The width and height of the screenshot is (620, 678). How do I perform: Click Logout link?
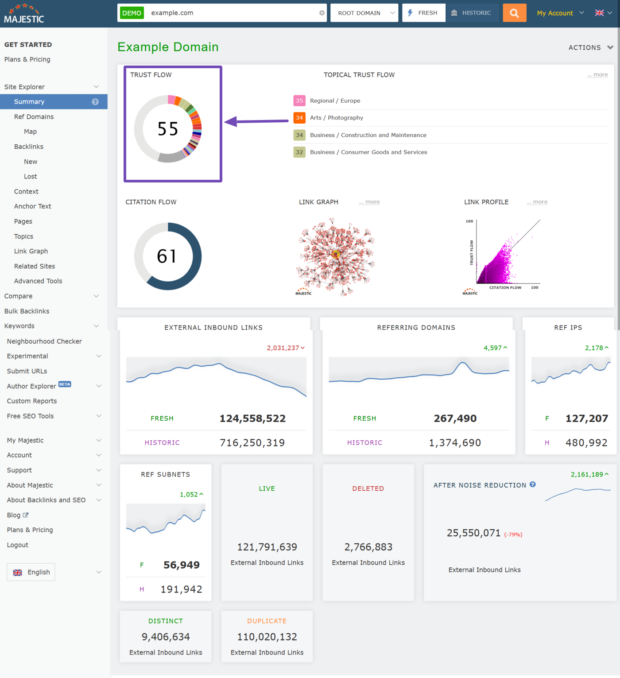click(x=17, y=545)
